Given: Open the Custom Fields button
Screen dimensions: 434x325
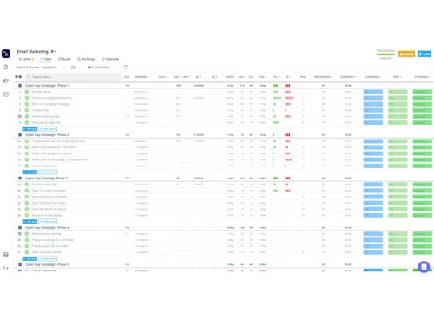Looking at the screenshot, I should (98, 68).
